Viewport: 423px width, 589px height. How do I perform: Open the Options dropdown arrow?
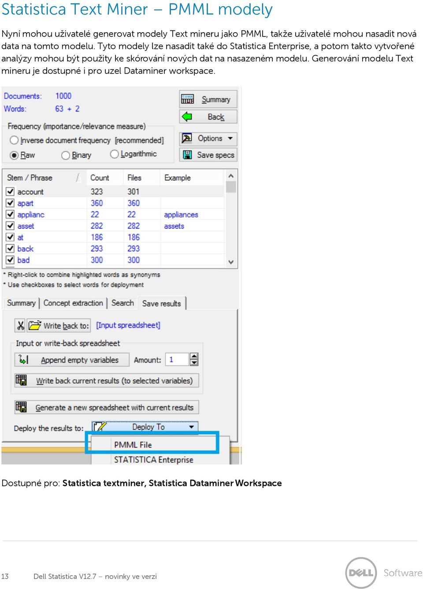pos(230,138)
